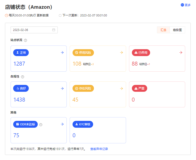
Task: Click the red arrow on 已停用 card
Action: point(181,53)
